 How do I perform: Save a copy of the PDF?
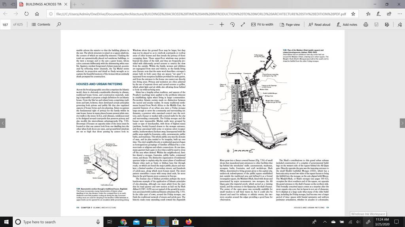coord(387,24)
